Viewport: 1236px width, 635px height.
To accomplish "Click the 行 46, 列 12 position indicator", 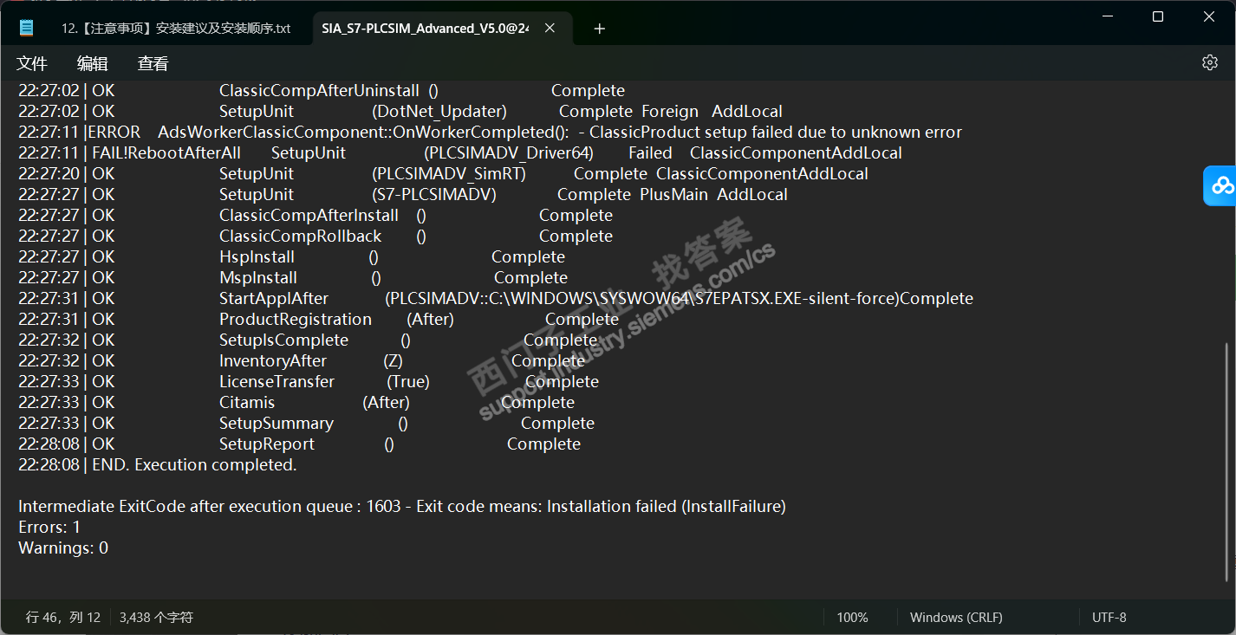I will pos(63,618).
